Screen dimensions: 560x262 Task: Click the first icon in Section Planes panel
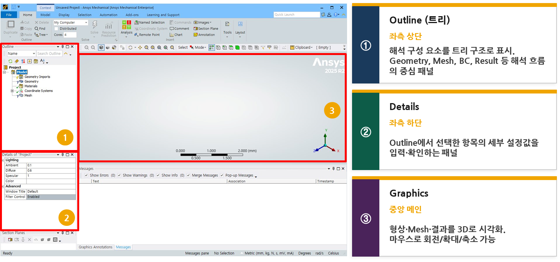click(10, 240)
